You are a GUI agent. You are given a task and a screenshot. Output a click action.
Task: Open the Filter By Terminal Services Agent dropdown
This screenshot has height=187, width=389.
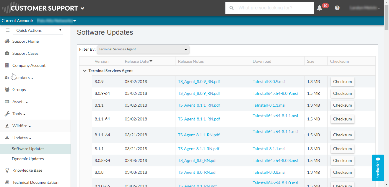(x=143, y=49)
